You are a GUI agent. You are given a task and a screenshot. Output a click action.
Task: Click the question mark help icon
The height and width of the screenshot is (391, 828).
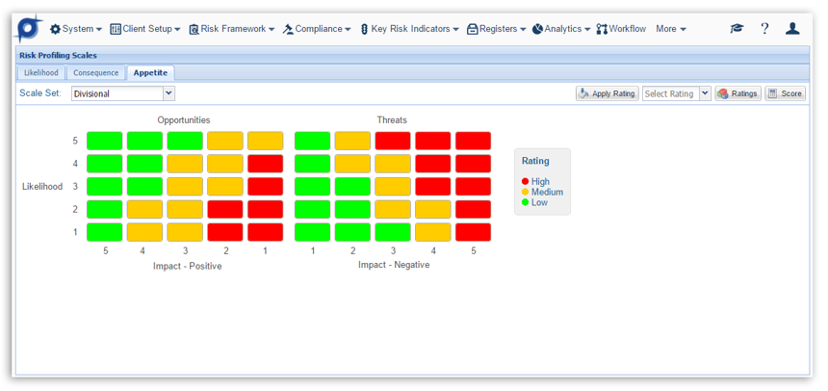764,29
